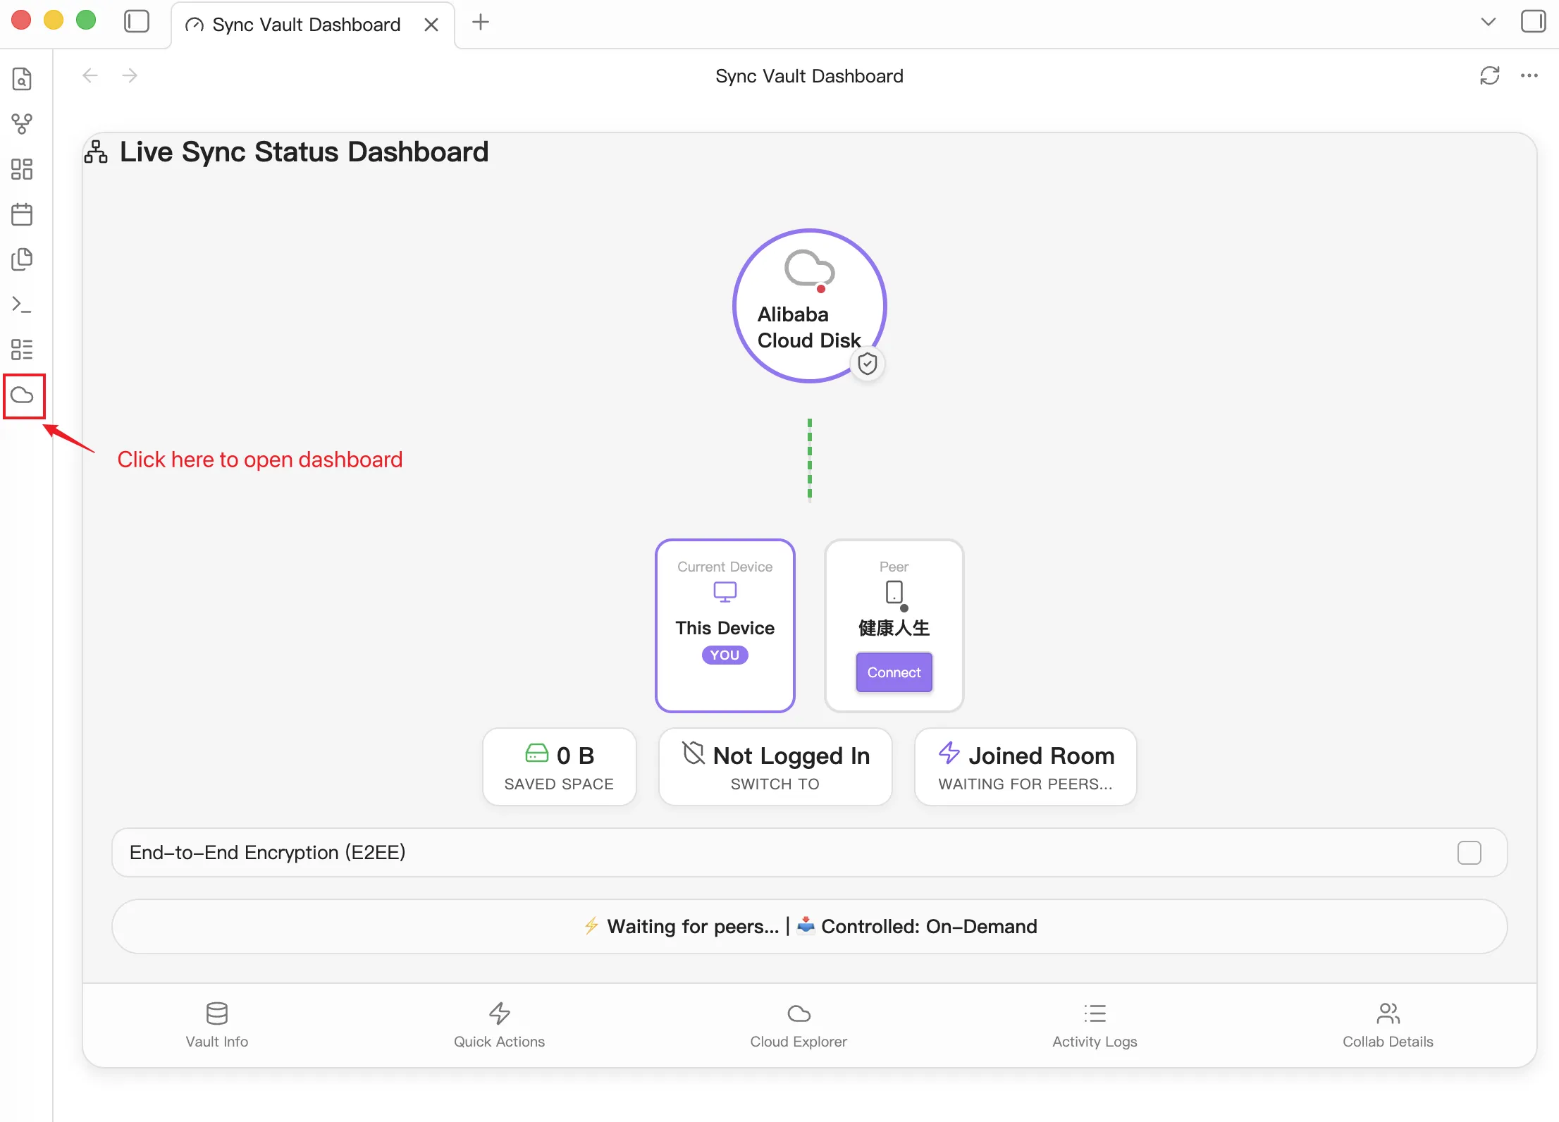Click the Waiting for peers status bar
1559x1122 pixels.
click(x=809, y=926)
